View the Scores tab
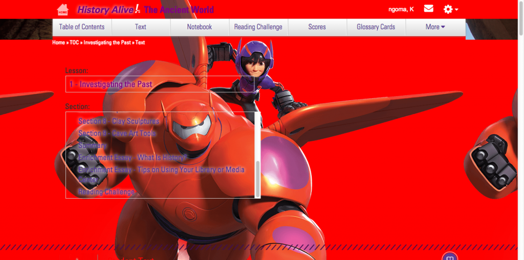Image resolution: width=524 pixels, height=260 pixels. (317, 27)
